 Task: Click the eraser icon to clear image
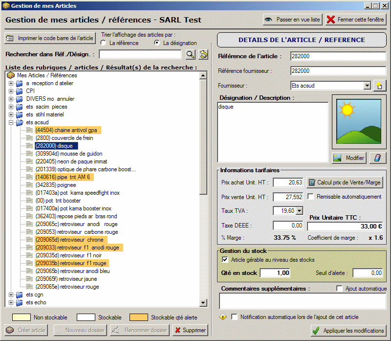(377, 158)
